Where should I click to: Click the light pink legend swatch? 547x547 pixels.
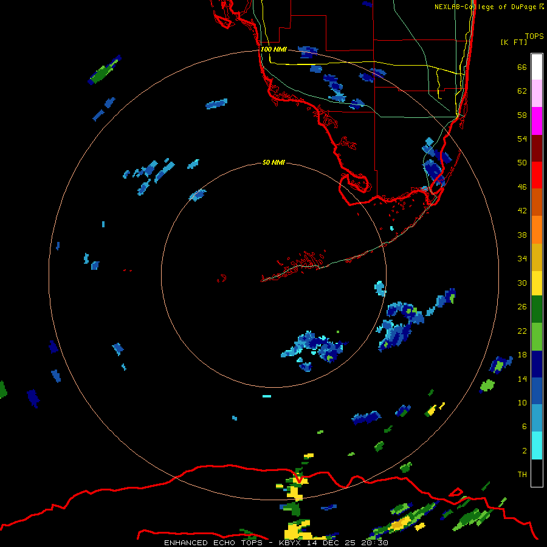click(x=537, y=94)
